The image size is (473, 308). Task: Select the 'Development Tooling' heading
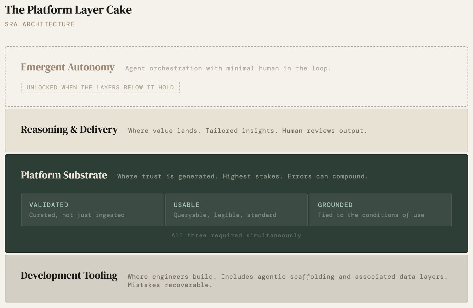point(69,276)
